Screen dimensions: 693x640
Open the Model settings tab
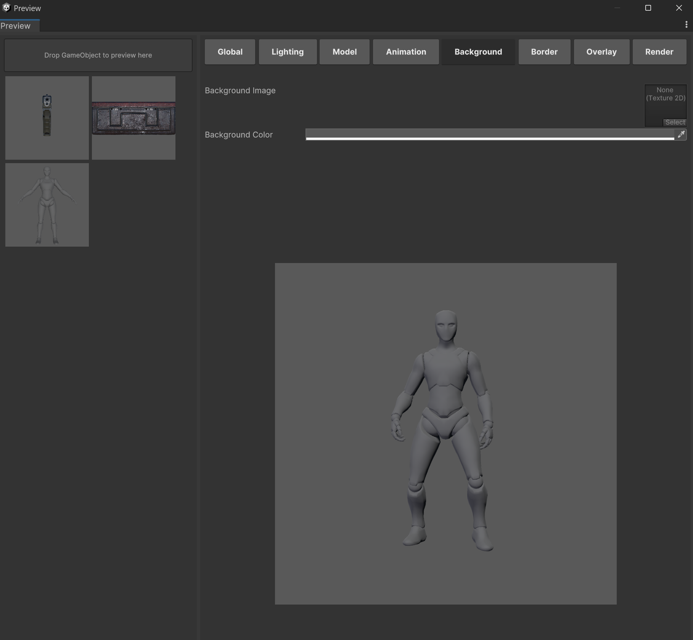tap(344, 52)
